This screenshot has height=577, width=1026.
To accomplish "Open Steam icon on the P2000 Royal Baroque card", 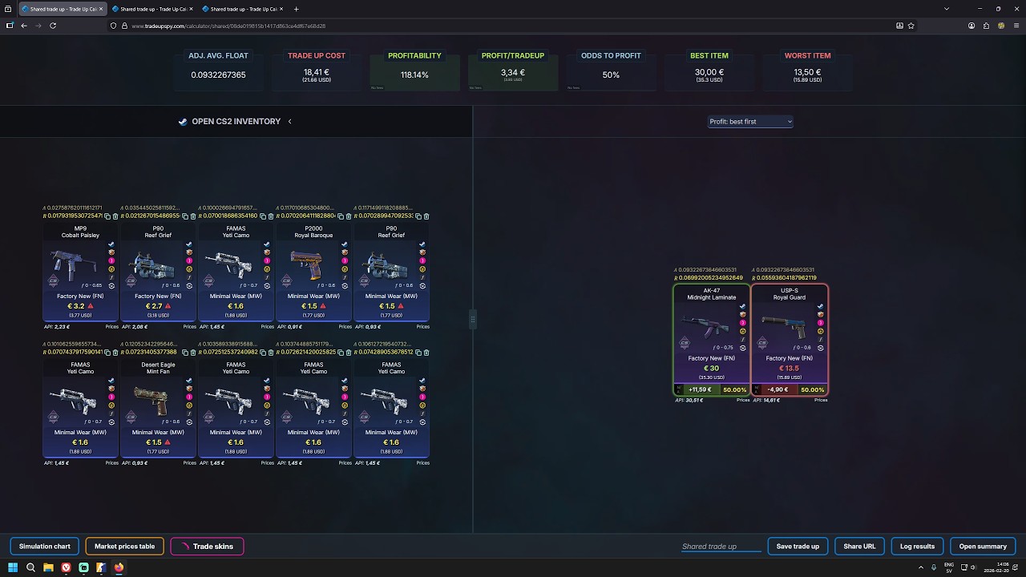I will 345,244.
